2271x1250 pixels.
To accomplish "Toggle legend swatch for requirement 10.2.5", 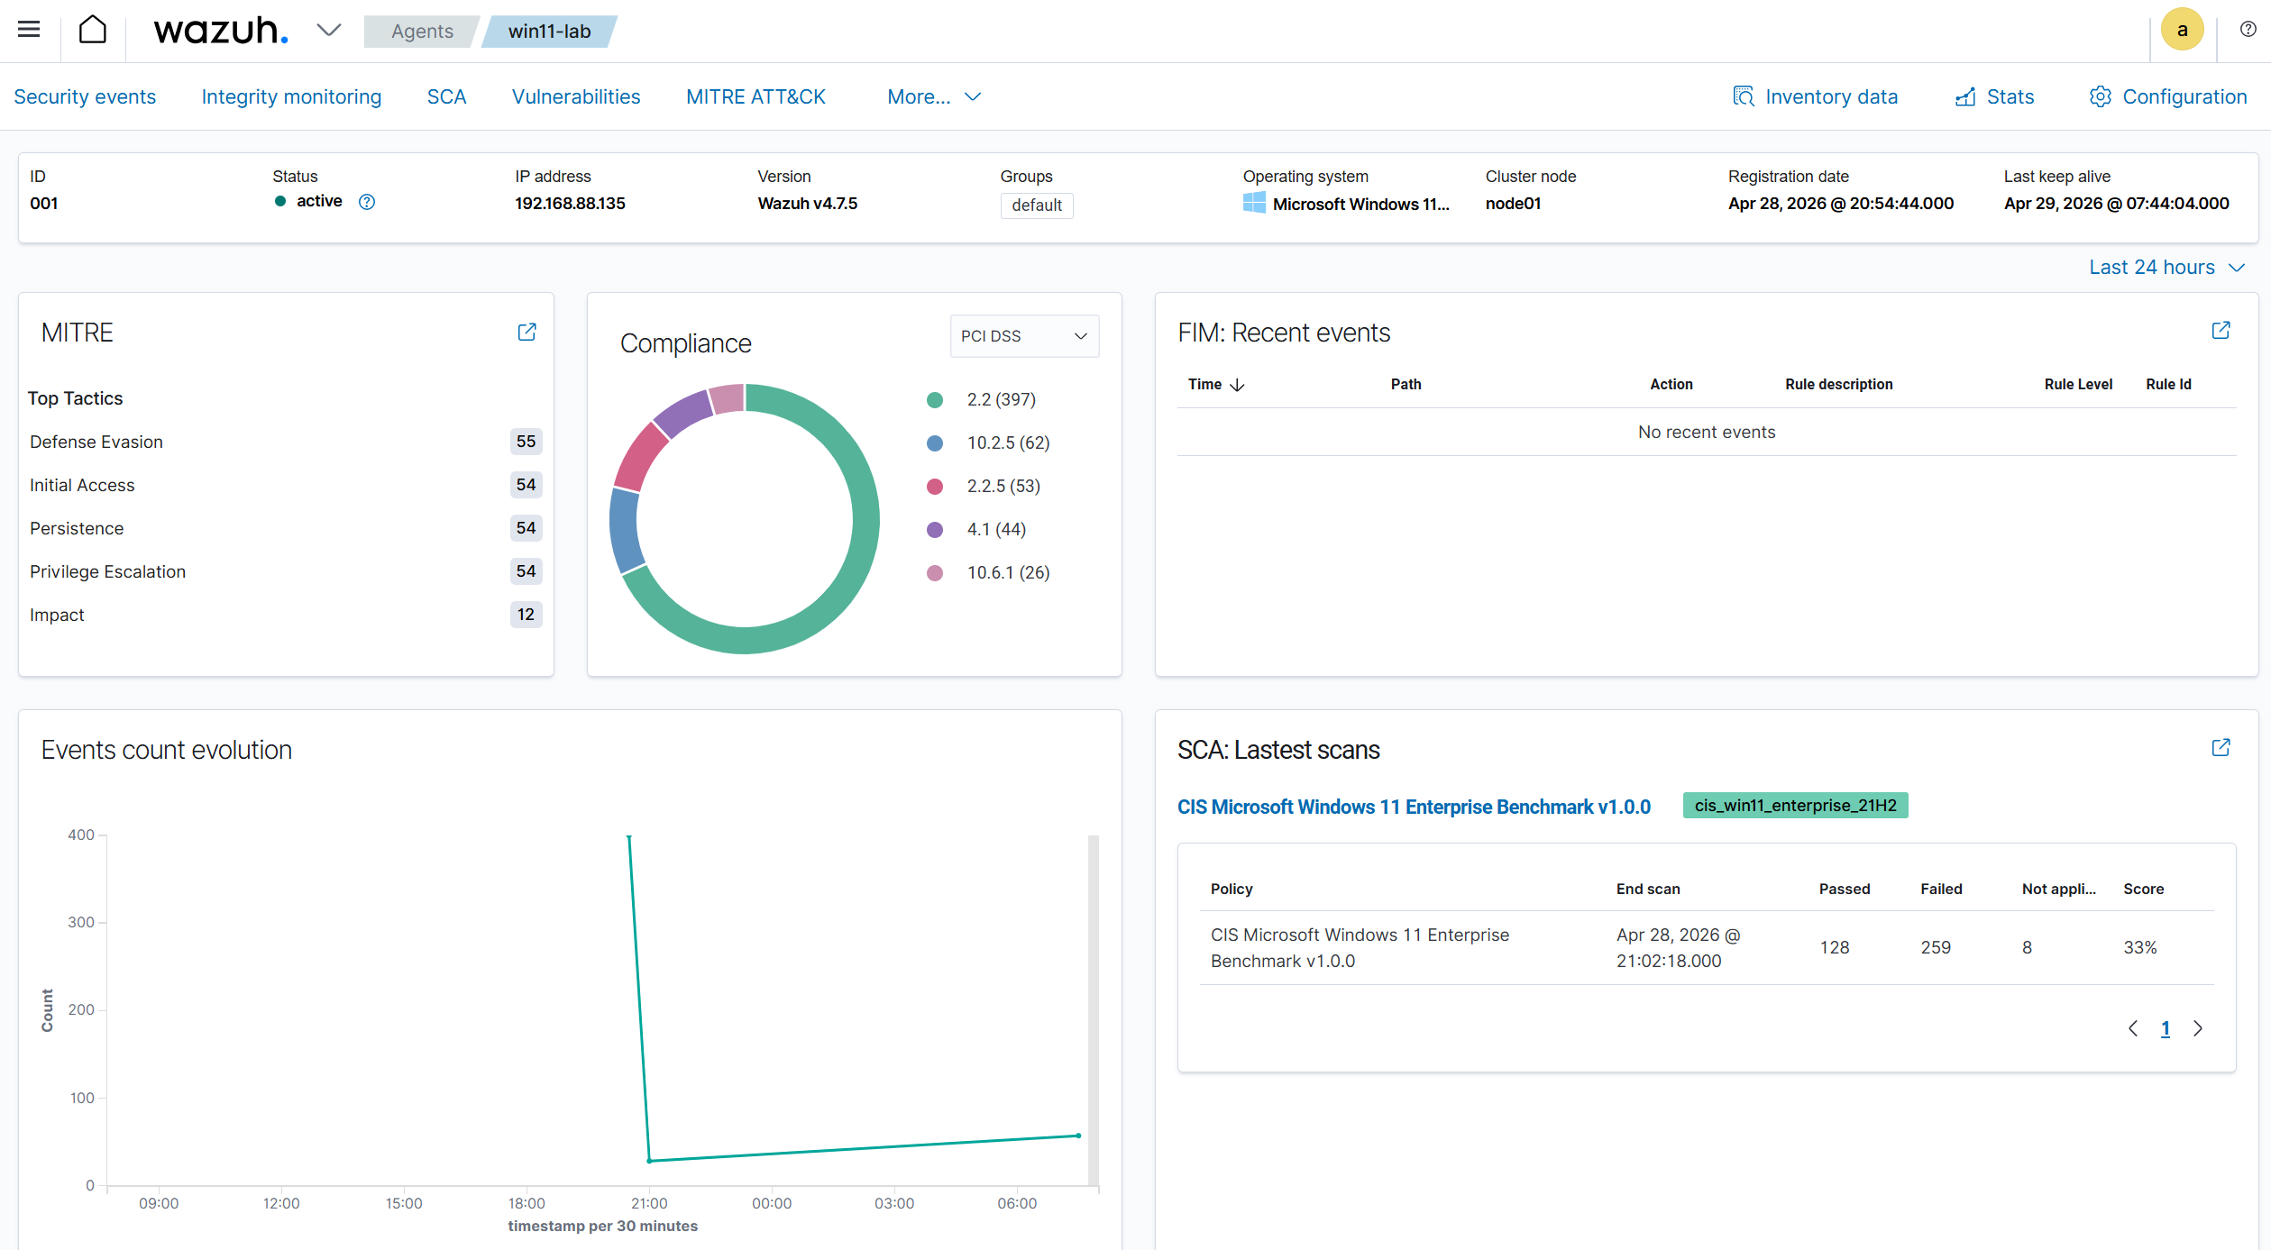I will click(x=935, y=443).
